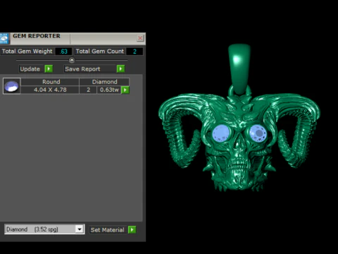Screen dimensions: 338x254
Task: Click the quantity cell showing 2
Action: [88, 90]
